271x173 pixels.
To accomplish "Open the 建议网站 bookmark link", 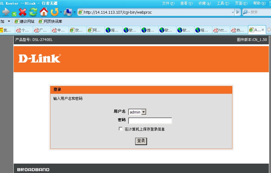I will [25, 22].
